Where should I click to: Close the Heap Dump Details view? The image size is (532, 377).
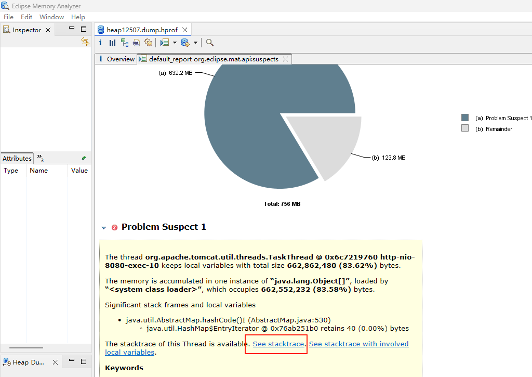(55, 362)
